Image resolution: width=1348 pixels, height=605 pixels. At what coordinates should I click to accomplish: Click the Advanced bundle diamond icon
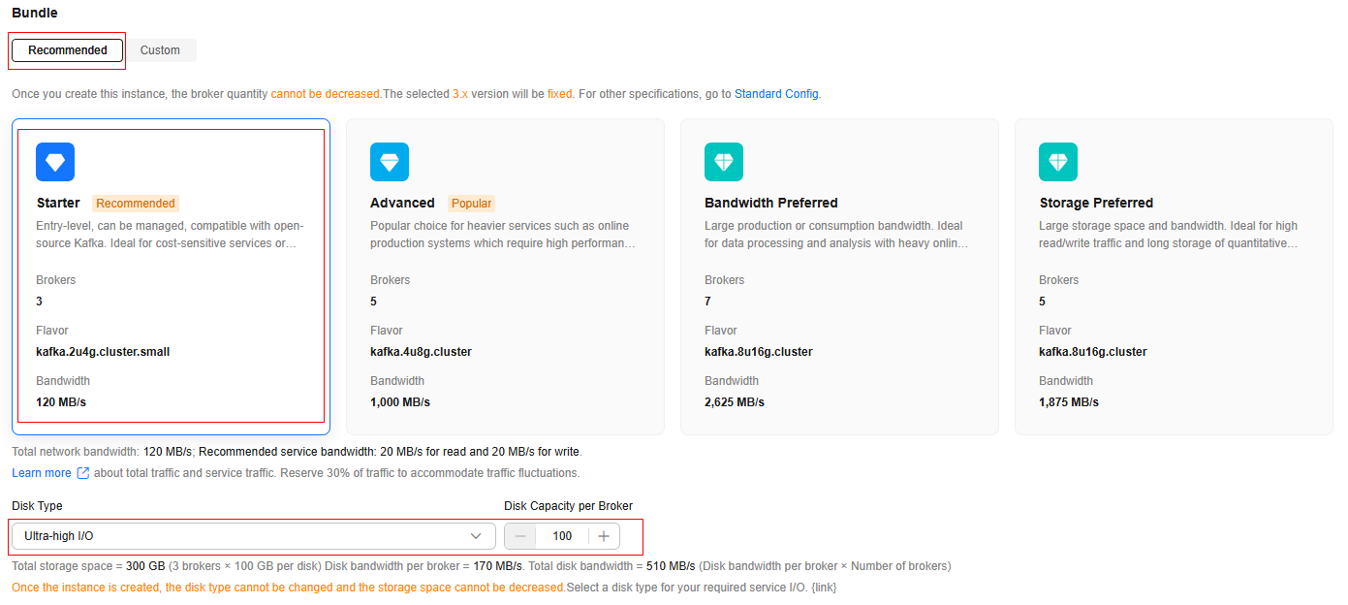(390, 162)
